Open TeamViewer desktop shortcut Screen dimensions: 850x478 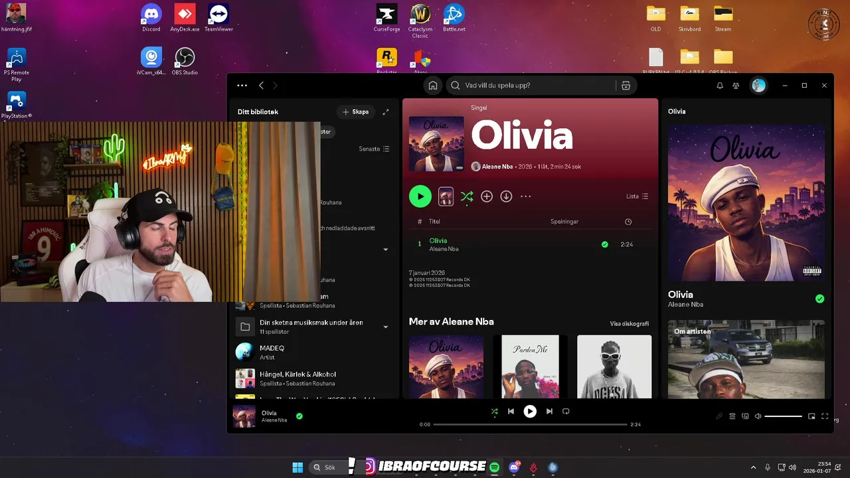click(x=218, y=18)
